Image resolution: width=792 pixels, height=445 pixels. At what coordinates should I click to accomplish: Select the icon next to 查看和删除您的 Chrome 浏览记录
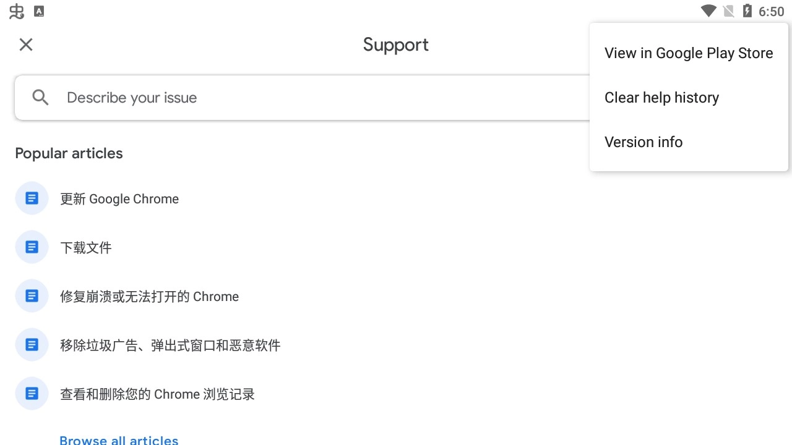(32, 393)
